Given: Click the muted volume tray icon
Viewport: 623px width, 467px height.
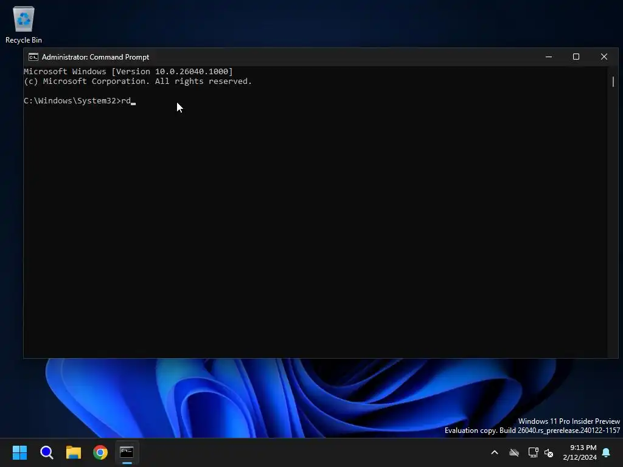Looking at the screenshot, I should pyautogui.click(x=549, y=452).
